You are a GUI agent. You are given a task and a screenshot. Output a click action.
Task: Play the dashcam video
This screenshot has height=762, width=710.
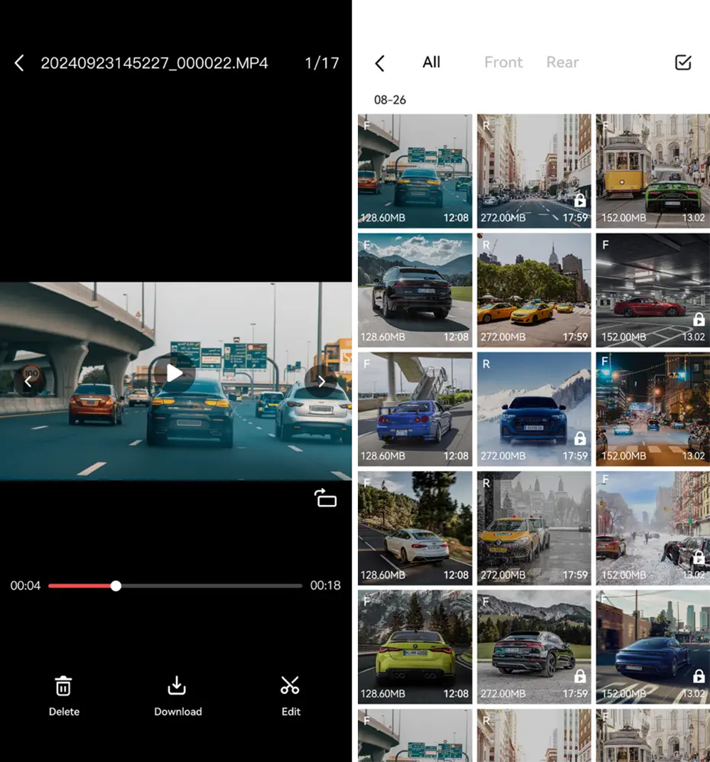[175, 374]
